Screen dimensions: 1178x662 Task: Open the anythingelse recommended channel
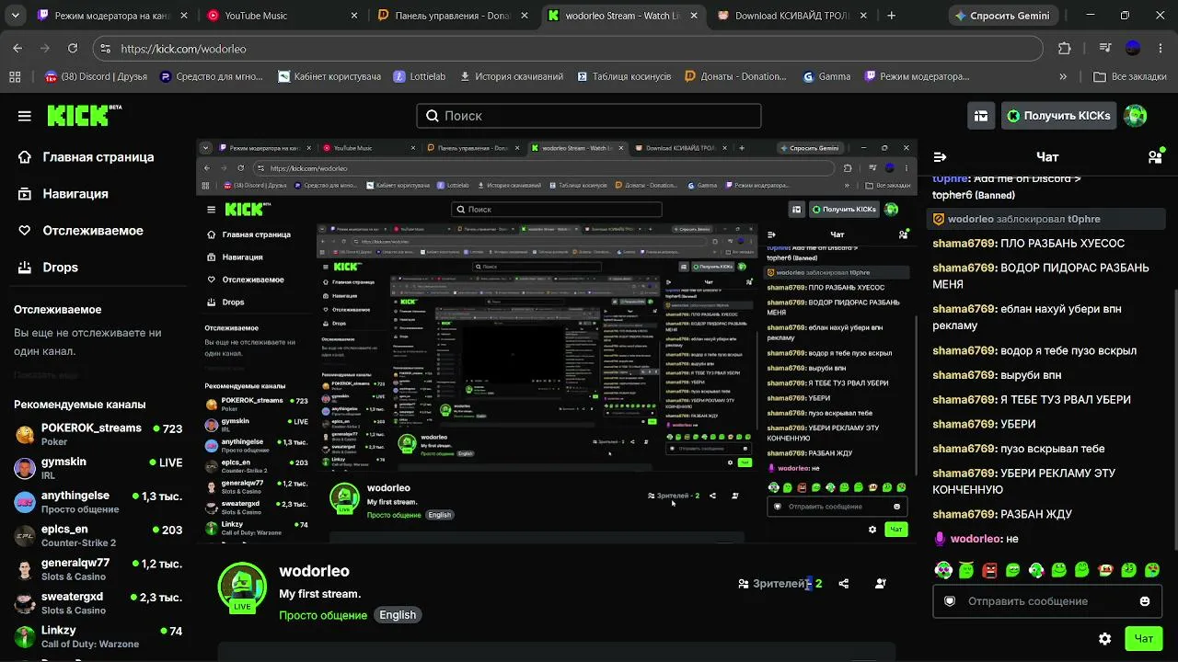(x=98, y=502)
